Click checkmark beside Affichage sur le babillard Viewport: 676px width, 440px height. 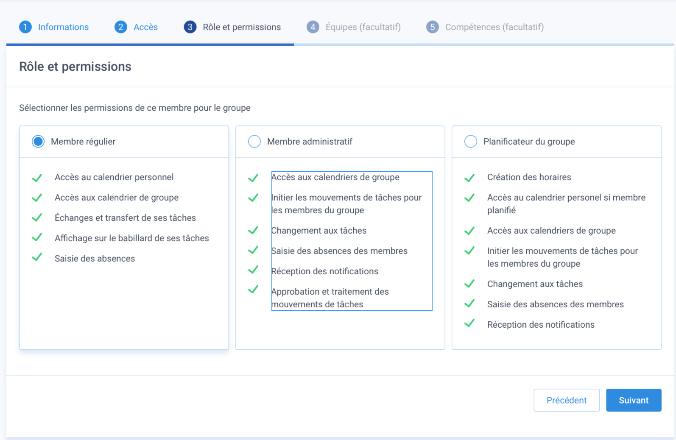pyautogui.click(x=37, y=237)
